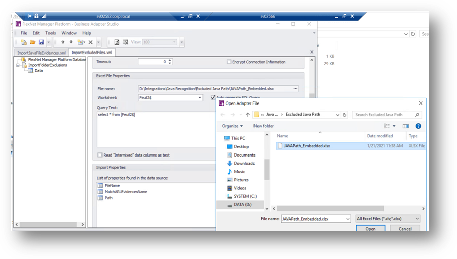Click the open folder toolbar icon
457x259 pixels.
tap(33, 42)
